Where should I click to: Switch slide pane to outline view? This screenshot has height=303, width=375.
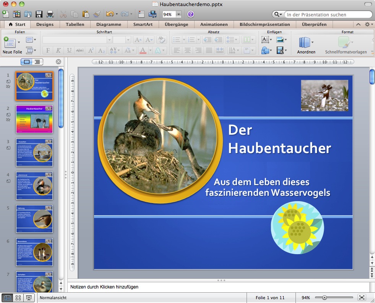tap(37, 61)
